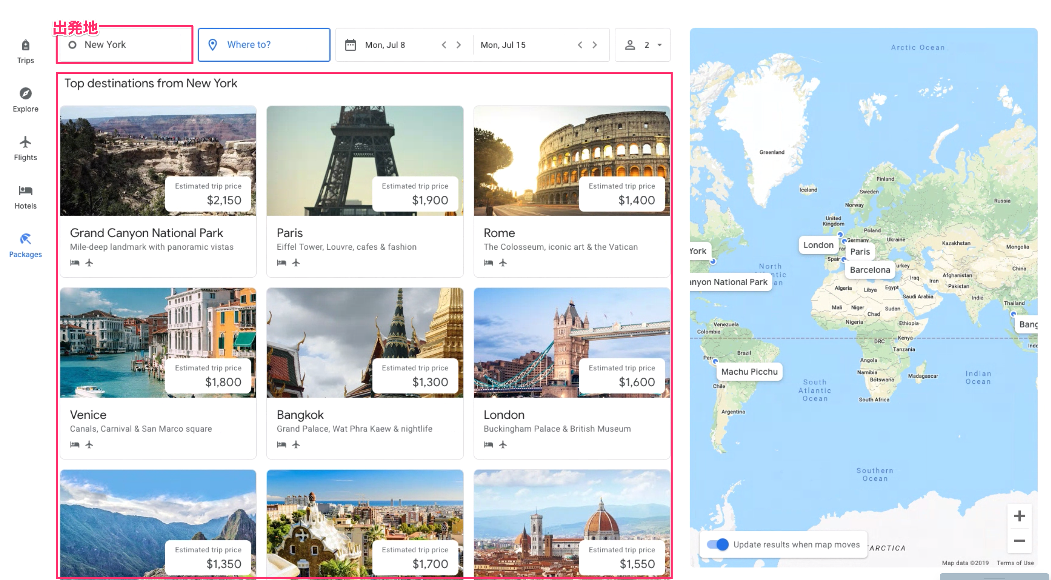This screenshot has height=580, width=1051.
Task: Open the Machu Picchu $1,350 trip card
Action: 158,524
